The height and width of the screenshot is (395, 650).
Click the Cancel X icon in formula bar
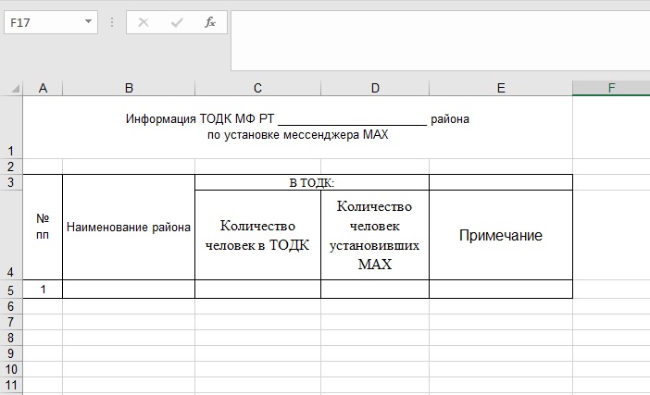(144, 22)
